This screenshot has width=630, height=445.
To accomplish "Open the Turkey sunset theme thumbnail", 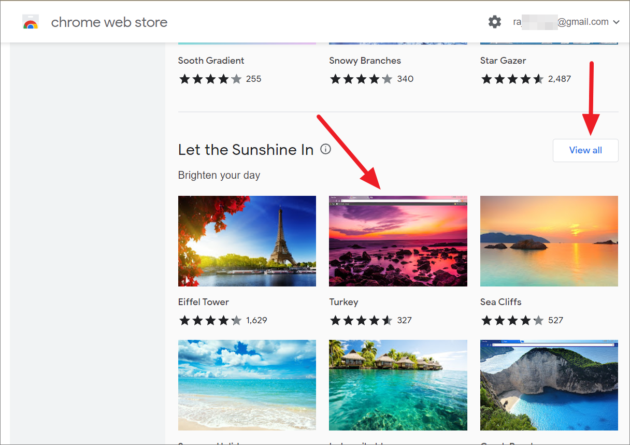I will click(x=398, y=241).
